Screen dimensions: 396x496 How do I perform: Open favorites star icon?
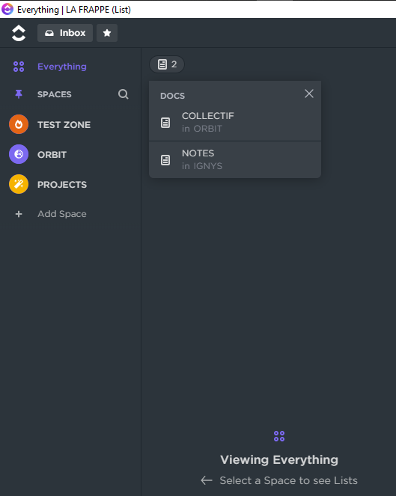(x=107, y=33)
